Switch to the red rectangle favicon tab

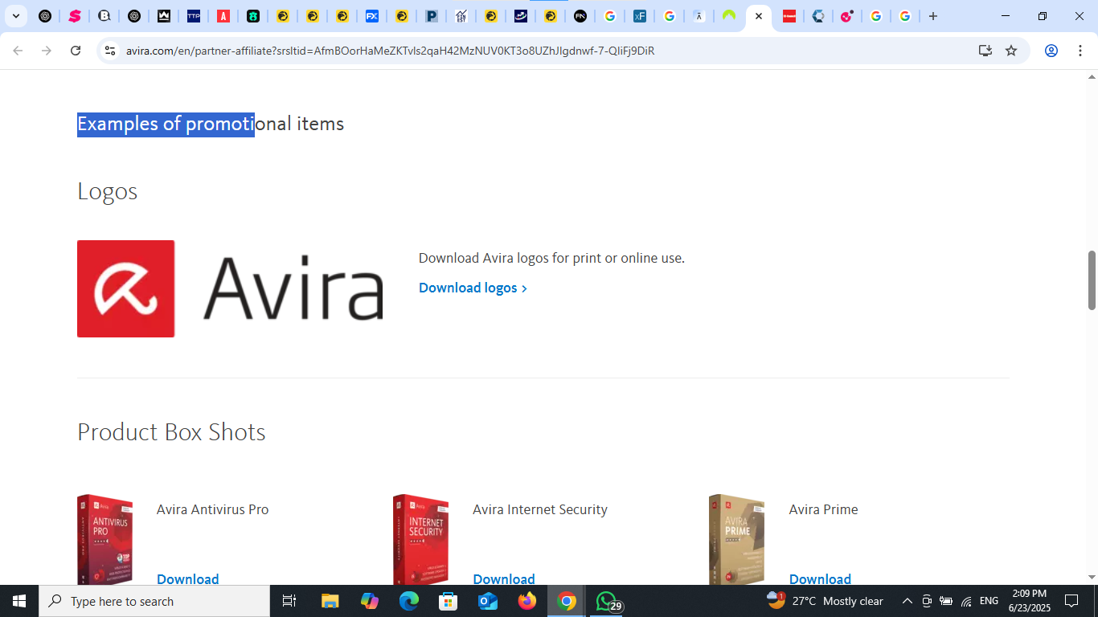click(x=789, y=16)
